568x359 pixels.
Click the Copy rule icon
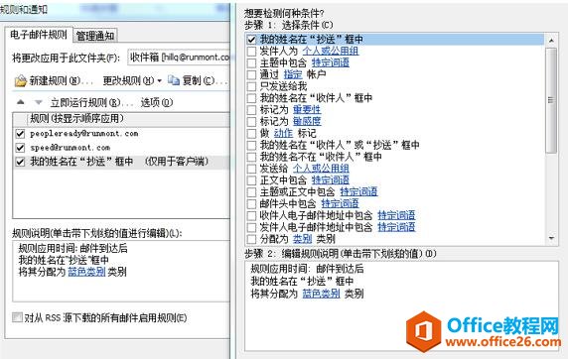[x=174, y=80]
